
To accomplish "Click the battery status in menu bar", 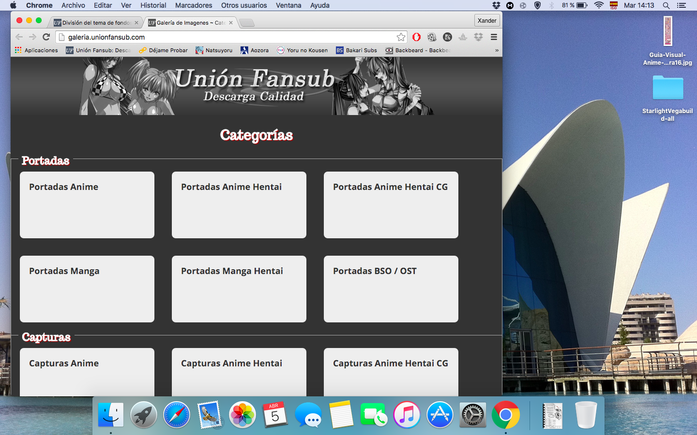I will 575,5.
